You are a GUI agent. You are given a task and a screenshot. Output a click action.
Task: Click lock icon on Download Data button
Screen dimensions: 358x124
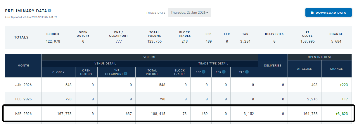point(312,13)
